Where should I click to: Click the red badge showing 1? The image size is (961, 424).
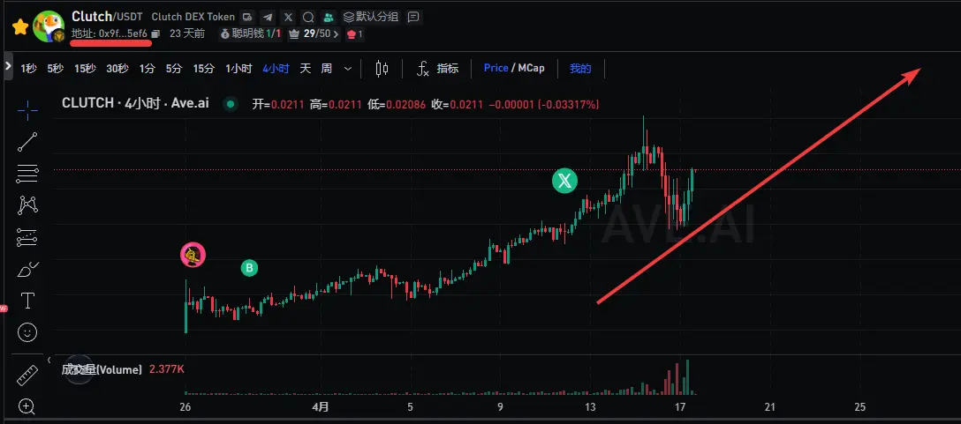(355, 34)
